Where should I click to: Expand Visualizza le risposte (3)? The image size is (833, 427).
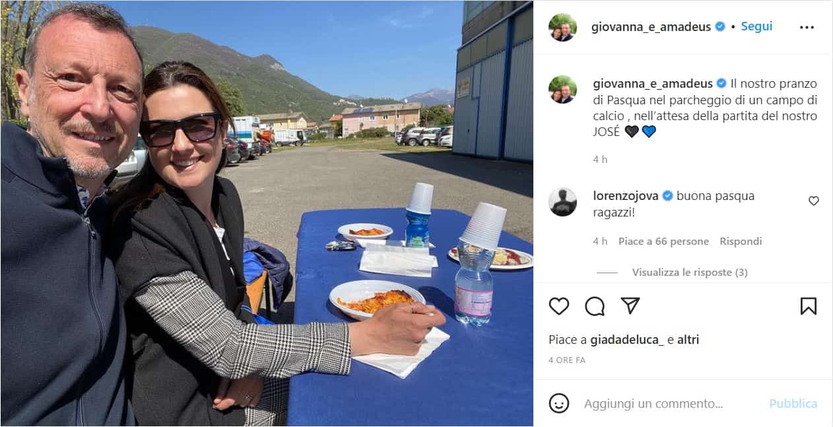click(690, 272)
